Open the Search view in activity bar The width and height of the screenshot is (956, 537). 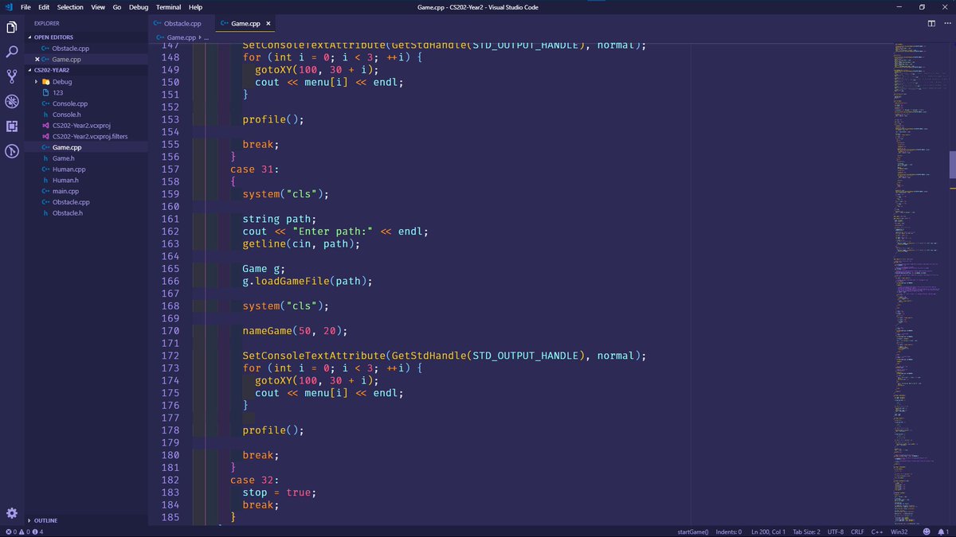click(12, 52)
